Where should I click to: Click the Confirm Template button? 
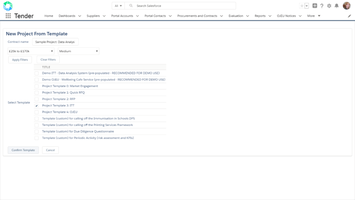click(x=23, y=150)
